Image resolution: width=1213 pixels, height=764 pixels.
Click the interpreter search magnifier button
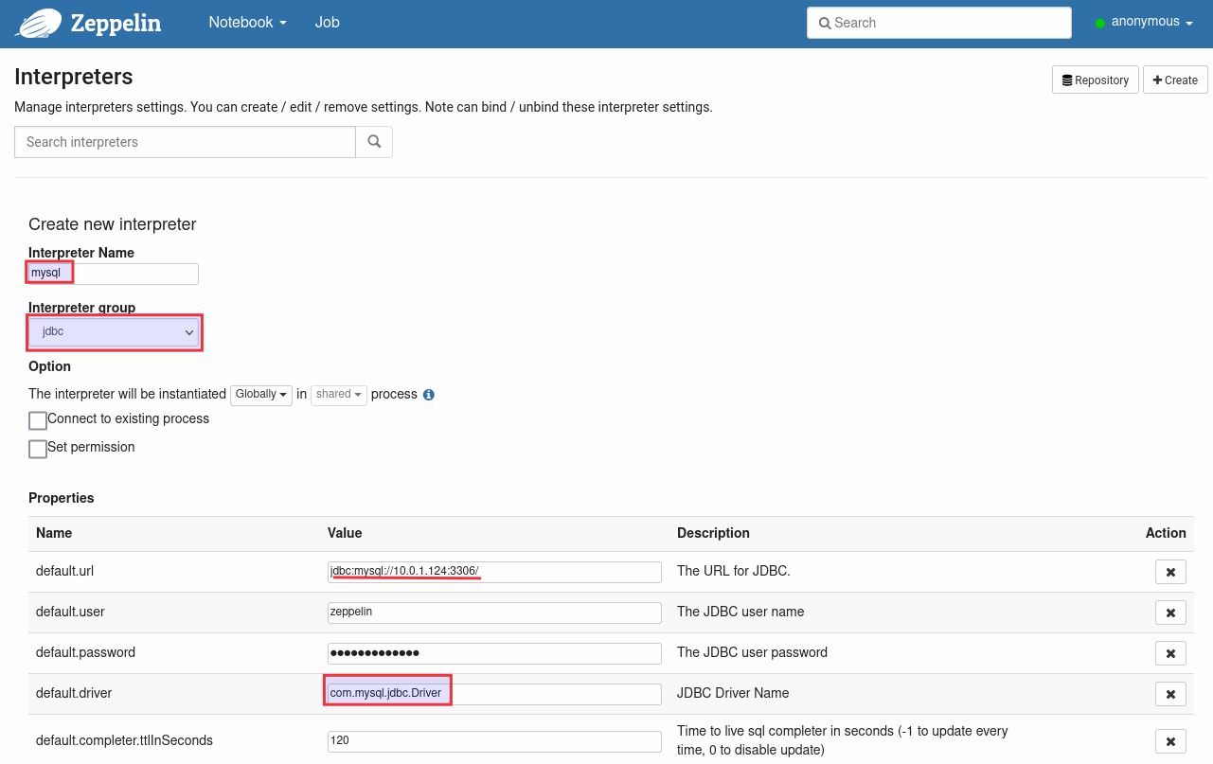(x=374, y=142)
